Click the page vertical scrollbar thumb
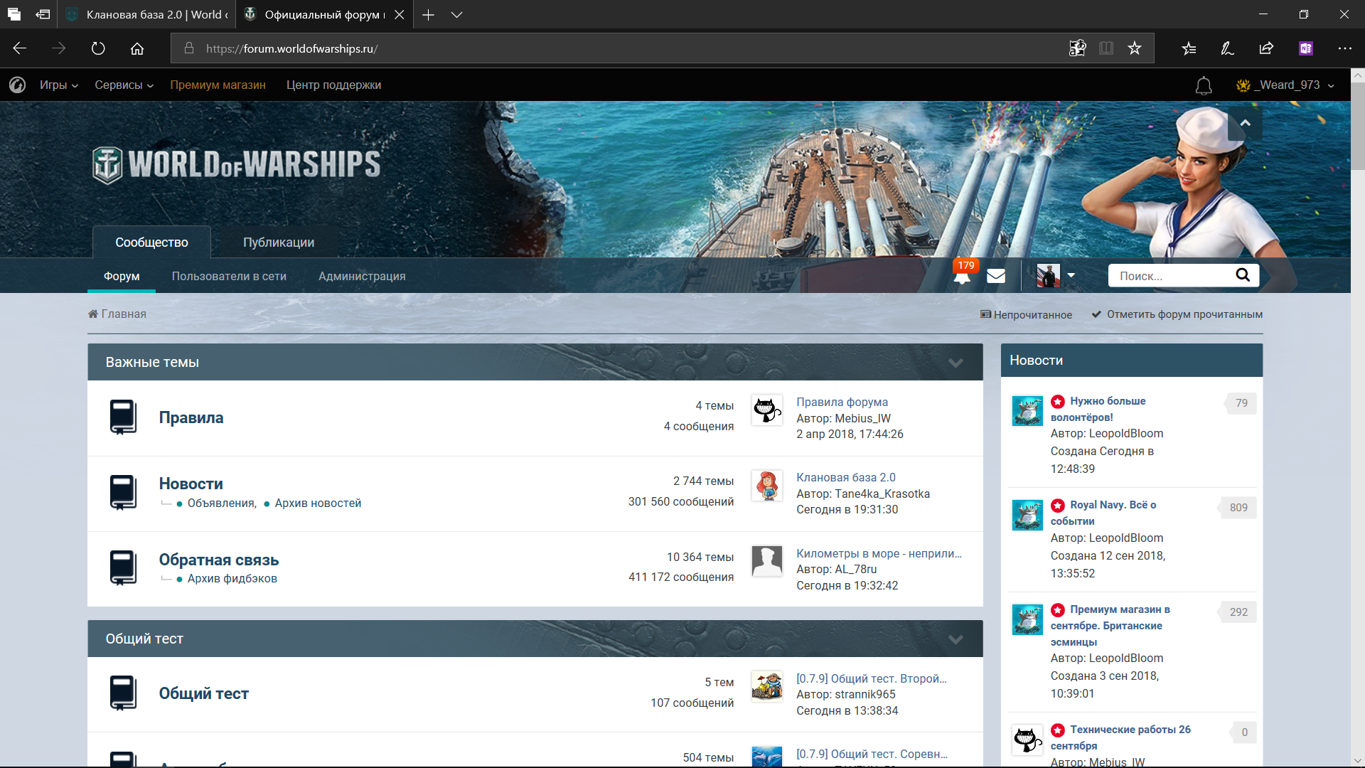 pos(1357,127)
